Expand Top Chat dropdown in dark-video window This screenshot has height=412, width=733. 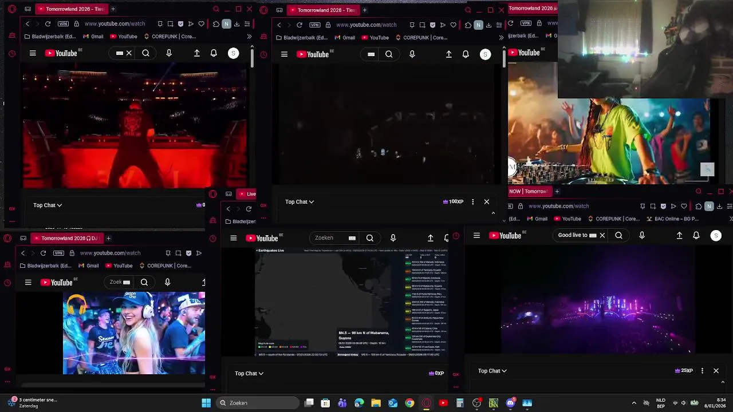(x=299, y=201)
